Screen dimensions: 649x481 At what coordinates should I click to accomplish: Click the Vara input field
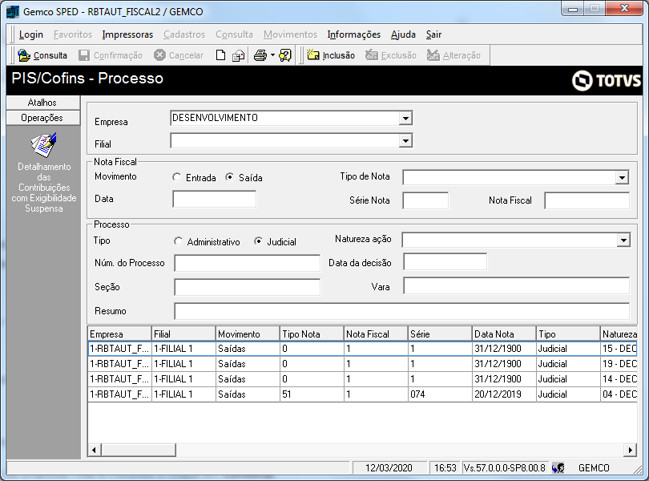[517, 286]
